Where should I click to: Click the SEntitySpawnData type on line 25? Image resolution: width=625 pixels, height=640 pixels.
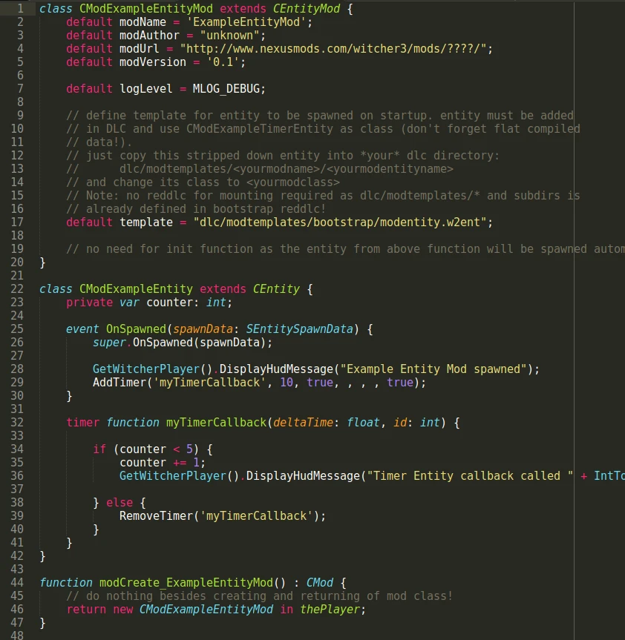[299, 329]
